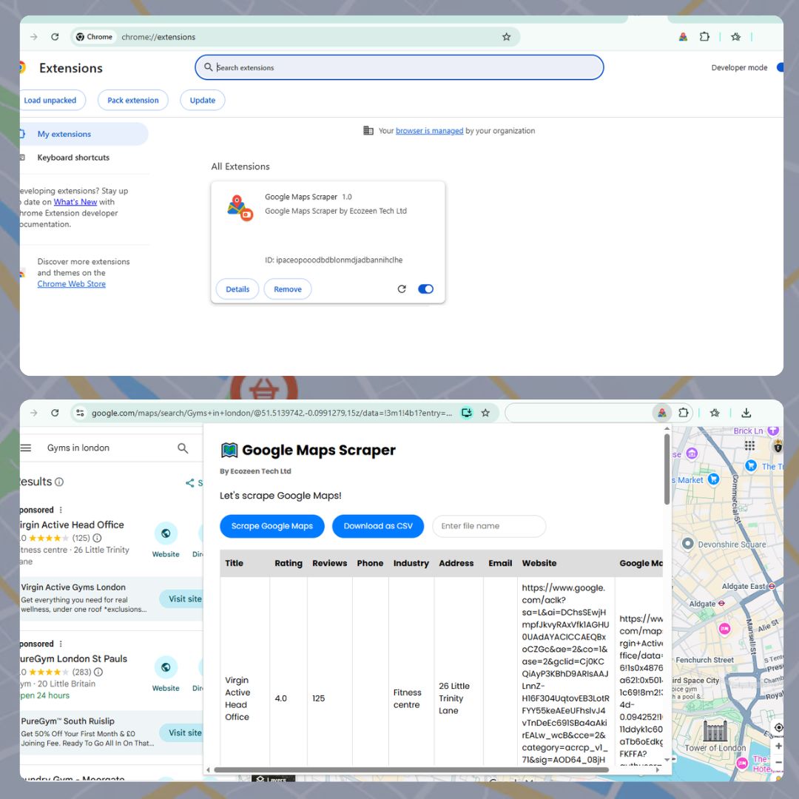Open Extensions puzzle menu in Maps window
The height and width of the screenshot is (799, 799).
(x=684, y=413)
